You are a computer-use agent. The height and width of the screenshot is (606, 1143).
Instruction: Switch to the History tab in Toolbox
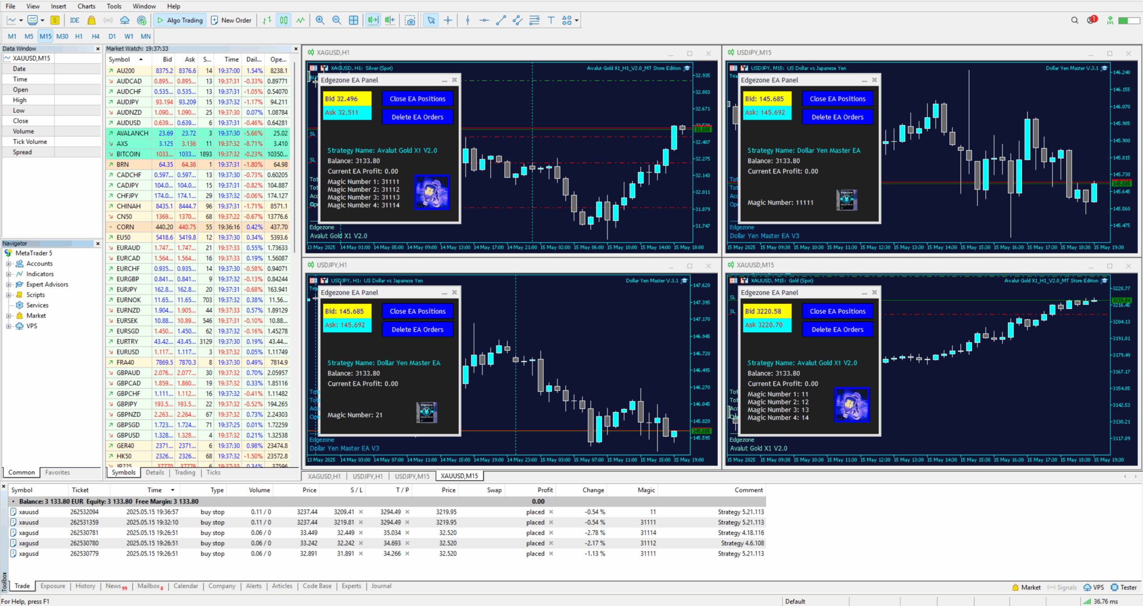pos(85,586)
